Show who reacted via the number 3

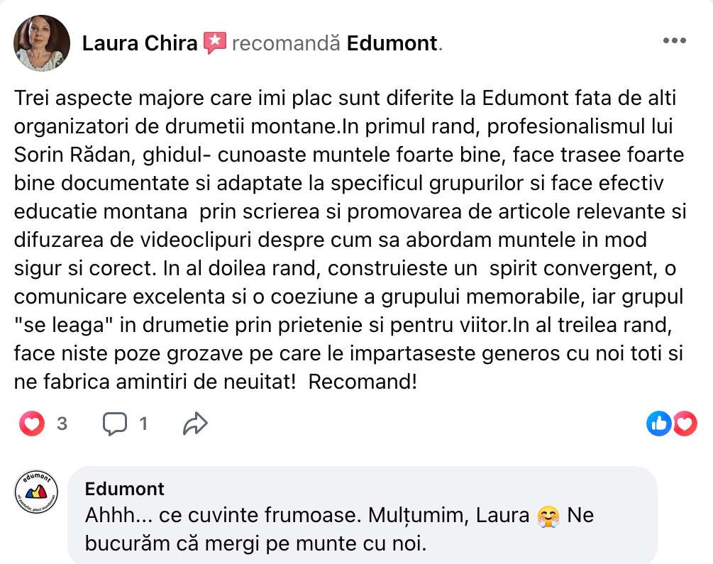pyautogui.click(x=62, y=424)
